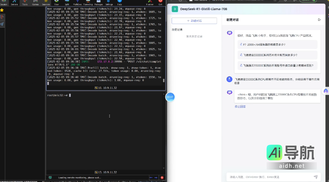Select the upper terminal tab 10. 10.9.11.32
Viewport: 329px width, 182px height.
[106, 88]
